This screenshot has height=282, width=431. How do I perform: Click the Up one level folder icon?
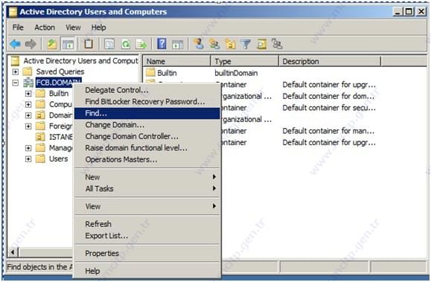point(51,44)
